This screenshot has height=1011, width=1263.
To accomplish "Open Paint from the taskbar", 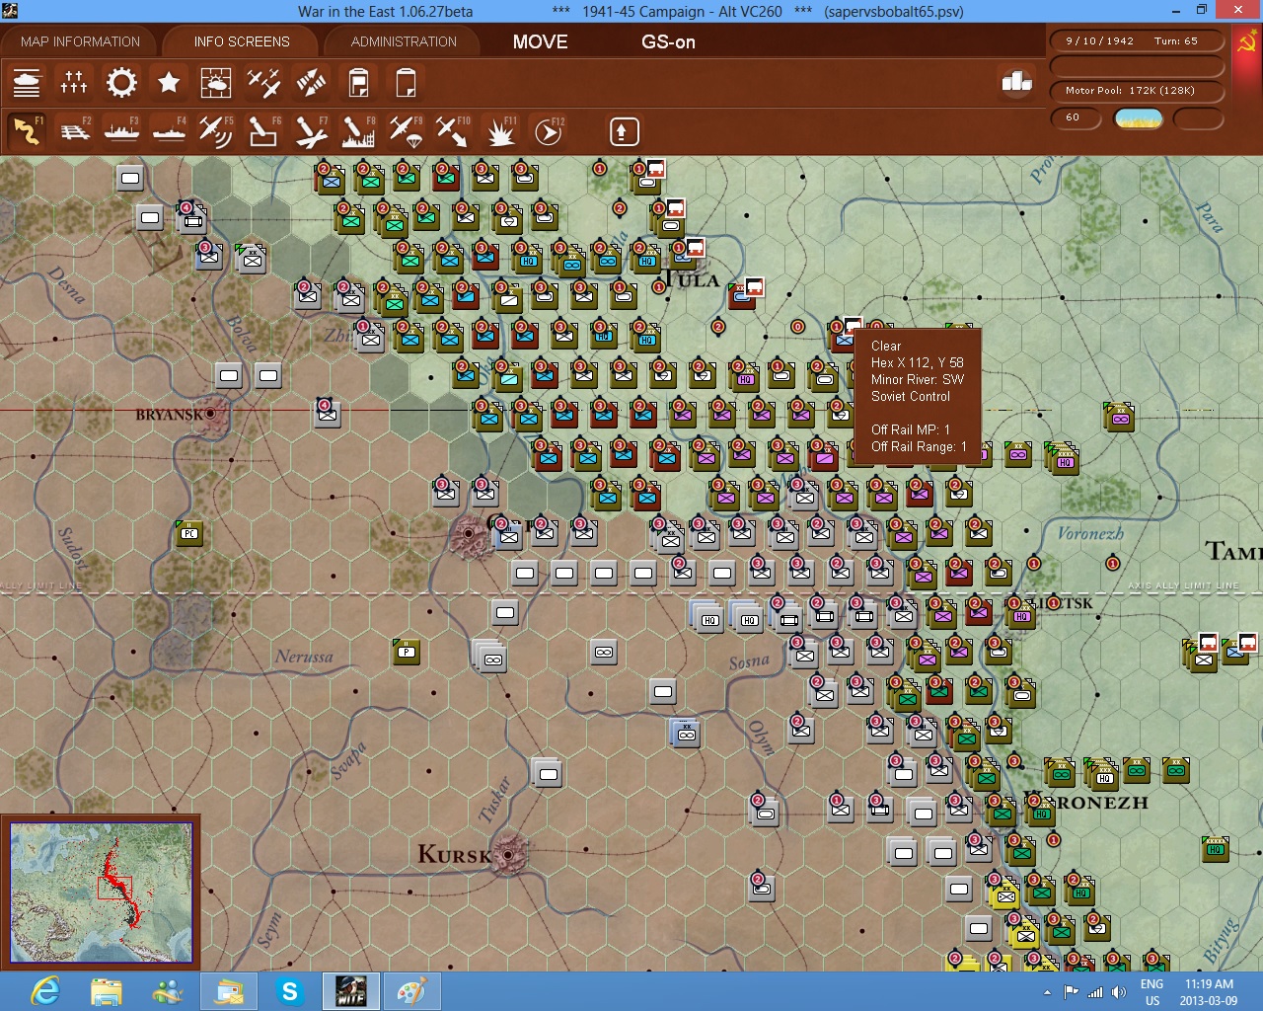I will pyautogui.click(x=410, y=991).
